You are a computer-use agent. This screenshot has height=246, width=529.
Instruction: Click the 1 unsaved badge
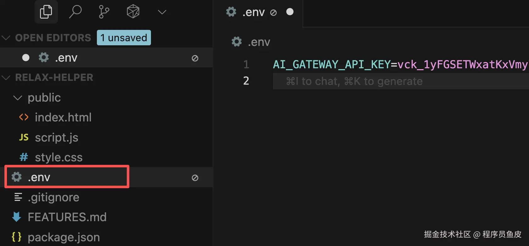[x=124, y=38]
